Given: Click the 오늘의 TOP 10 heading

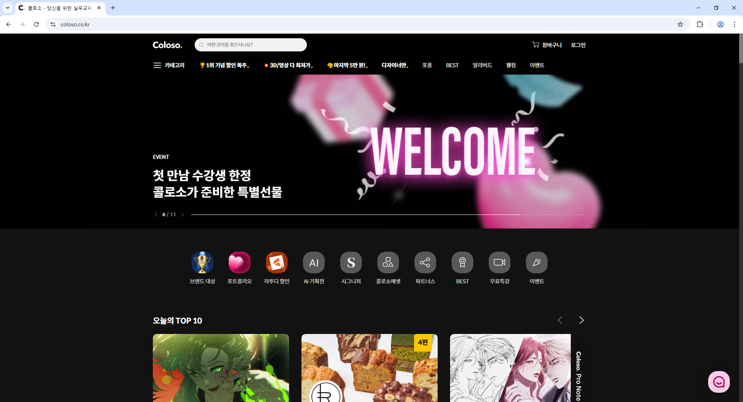Looking at the screenshot, I should coord(178,320).
